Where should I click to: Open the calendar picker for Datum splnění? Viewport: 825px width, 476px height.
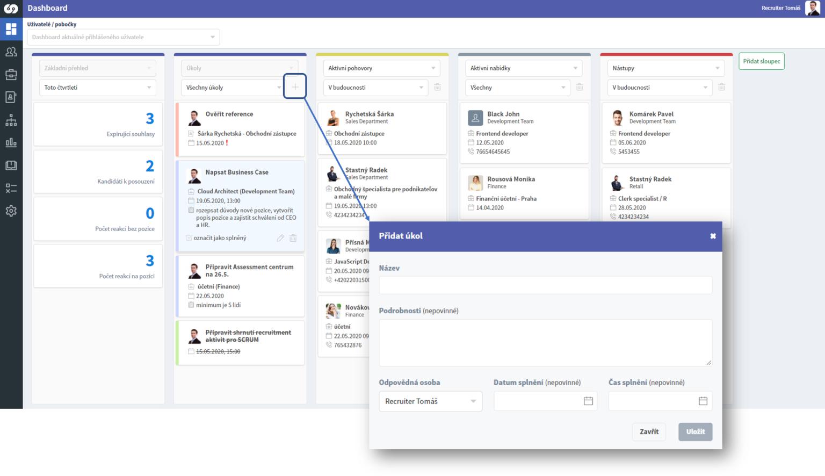(x=589, y=401)
